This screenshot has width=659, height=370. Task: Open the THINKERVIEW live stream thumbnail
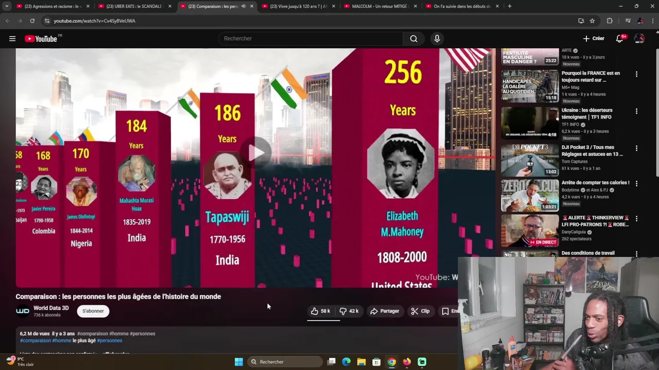(530, 231)
